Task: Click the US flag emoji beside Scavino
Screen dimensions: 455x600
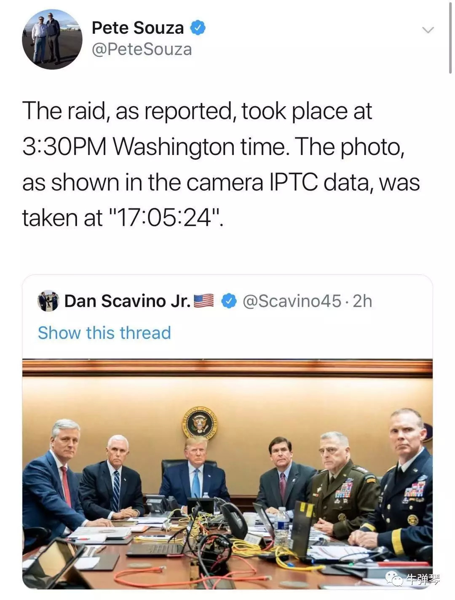Action: 203,301
